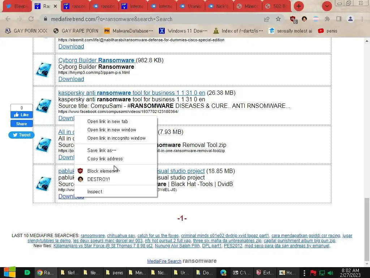This screenshot has width=370, height=278.
Task: Select uBlock Block element… entry
Action: point(116,171)
